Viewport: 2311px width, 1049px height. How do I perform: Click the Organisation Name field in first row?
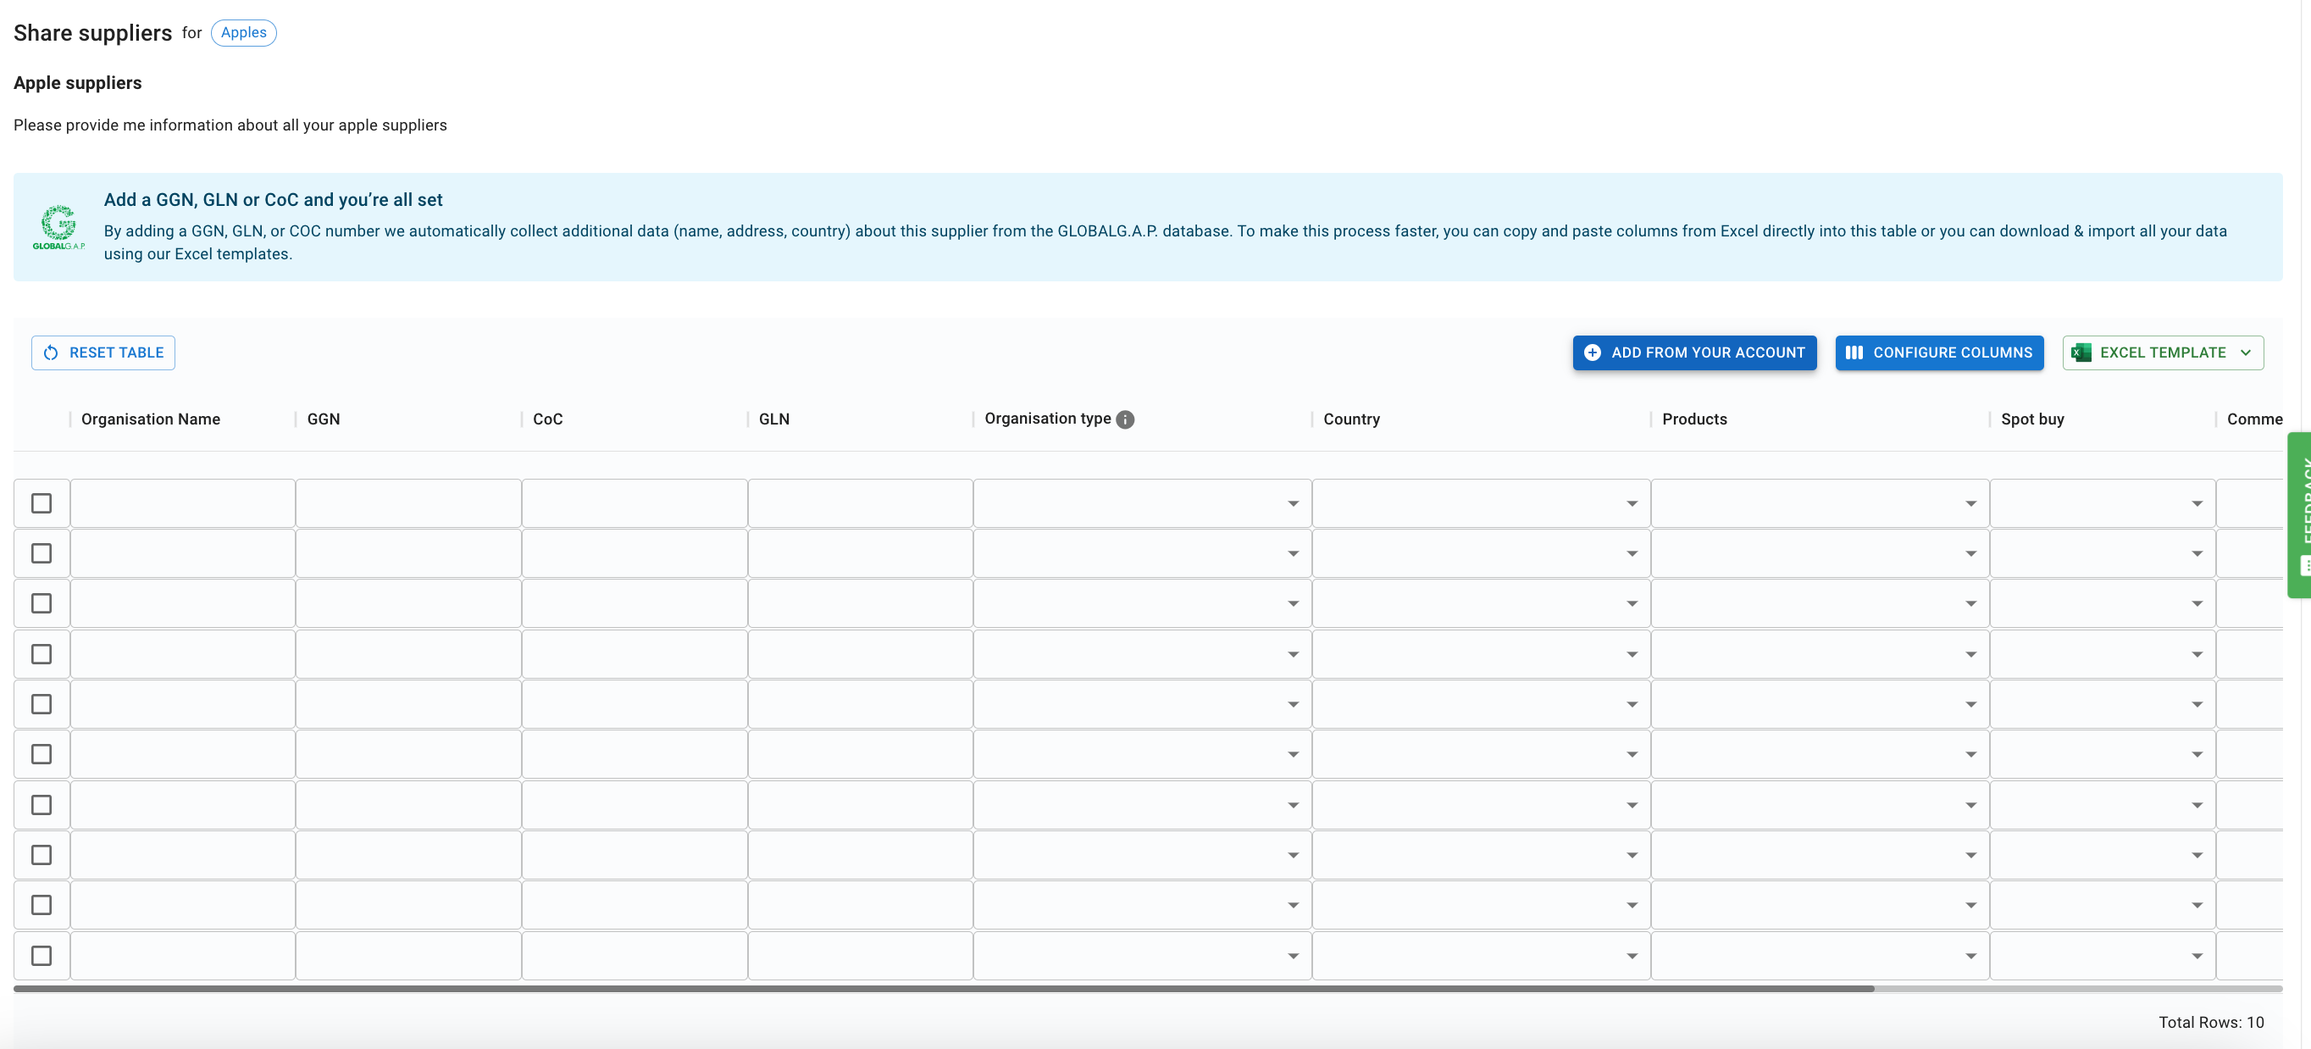pos(183,503)
